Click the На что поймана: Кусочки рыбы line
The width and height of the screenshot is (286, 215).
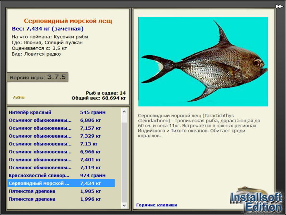50,37
